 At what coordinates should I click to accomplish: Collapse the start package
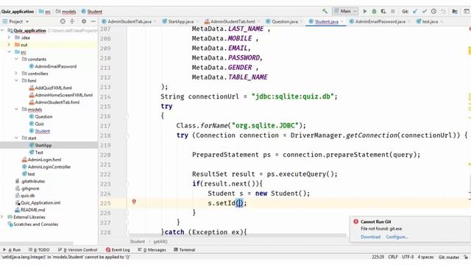16,138
